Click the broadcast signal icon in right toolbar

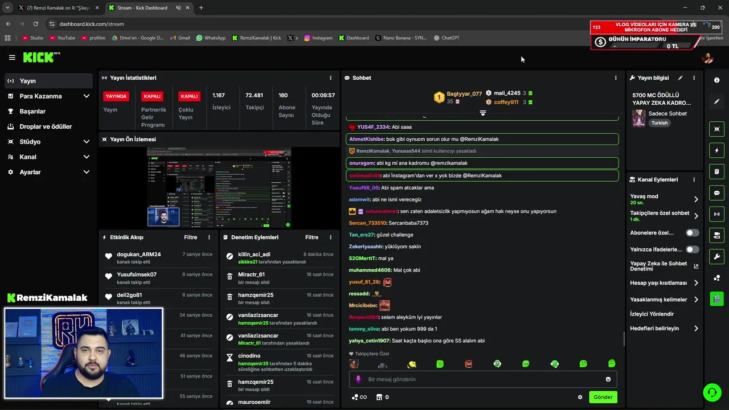coord(716,214)
